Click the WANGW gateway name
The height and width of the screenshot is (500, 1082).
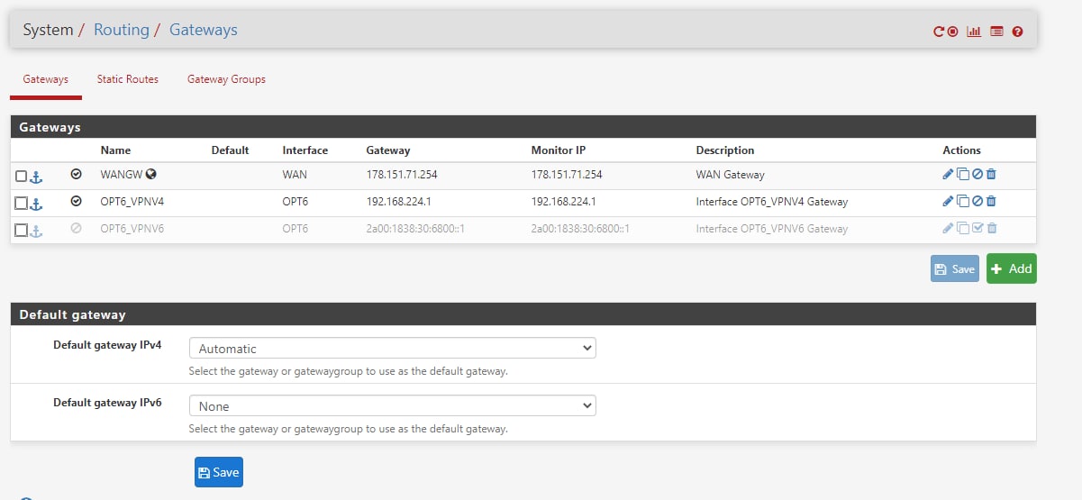click(x=122, y=175)
